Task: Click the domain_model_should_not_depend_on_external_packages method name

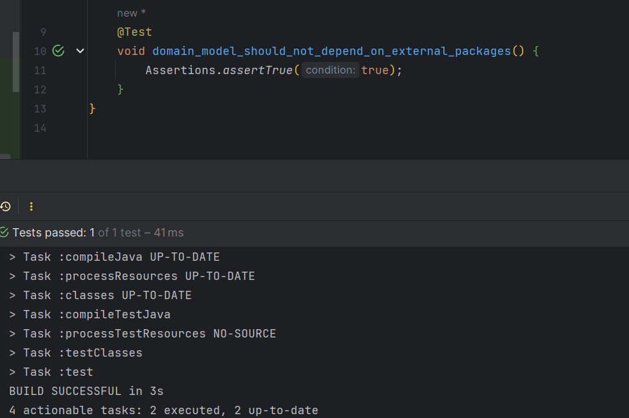Action: tap(331, 51)
